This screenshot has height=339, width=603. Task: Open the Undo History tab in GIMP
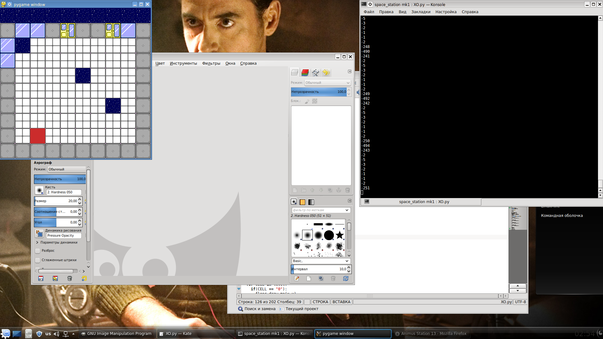[326, 73]
